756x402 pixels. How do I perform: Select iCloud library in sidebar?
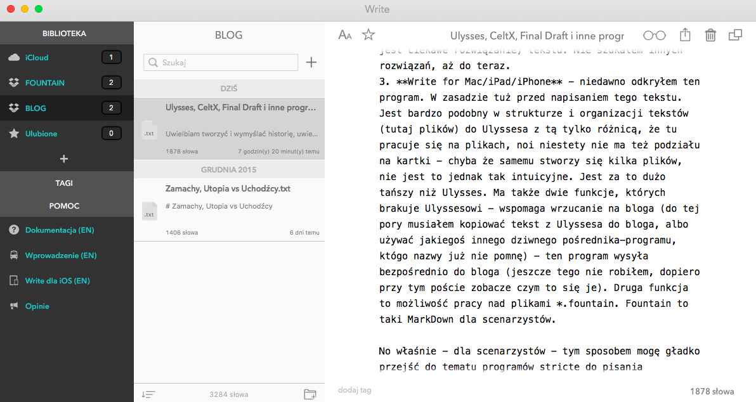[37, 58]
